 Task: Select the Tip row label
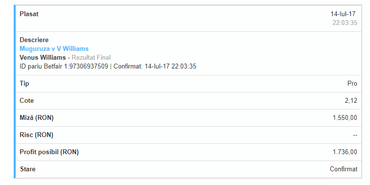25,83
